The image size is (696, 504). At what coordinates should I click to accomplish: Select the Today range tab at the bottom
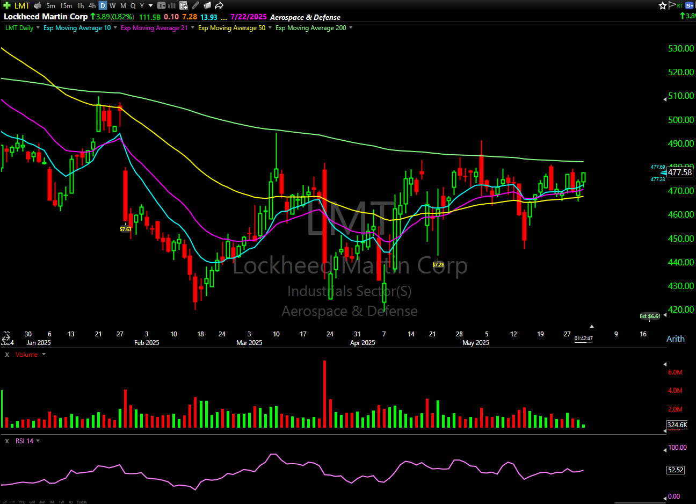point(82,502)
